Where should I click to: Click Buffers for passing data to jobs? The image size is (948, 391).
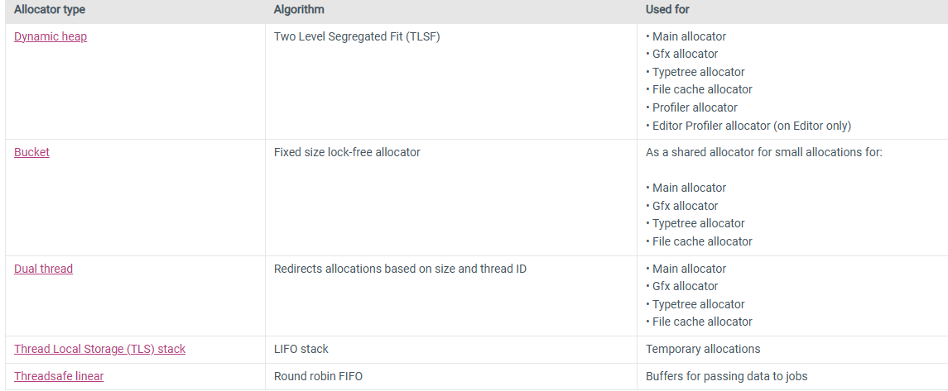tap(726, 376)
